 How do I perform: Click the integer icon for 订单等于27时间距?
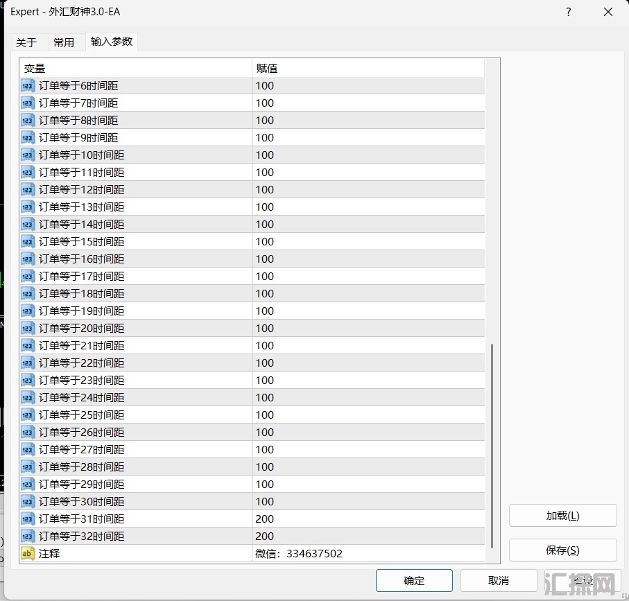coord(28,449)
